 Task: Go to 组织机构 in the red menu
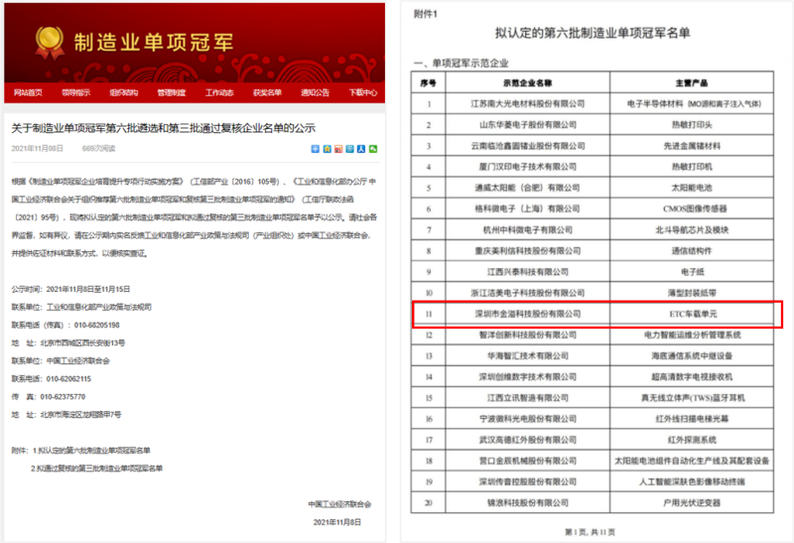[x=123, y=92]
